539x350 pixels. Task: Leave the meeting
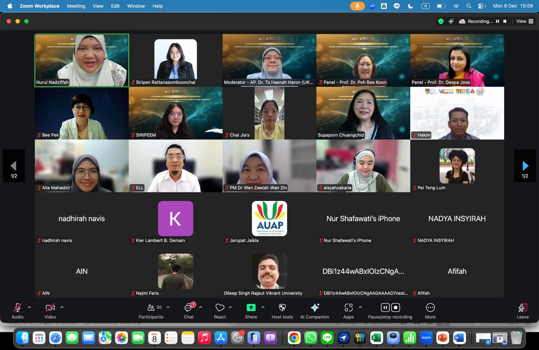tap(523, 310)
